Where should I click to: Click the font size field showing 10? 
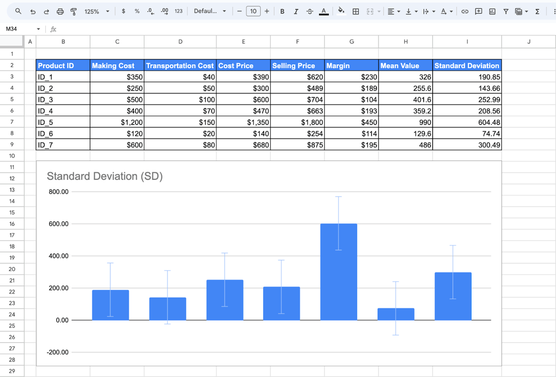[253, 11]
